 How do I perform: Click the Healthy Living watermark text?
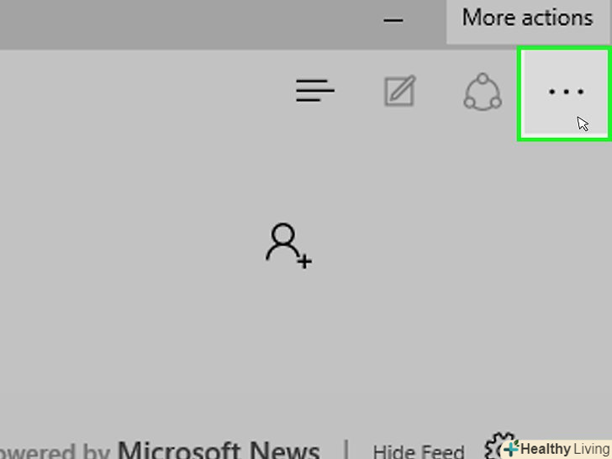point(564,449)
